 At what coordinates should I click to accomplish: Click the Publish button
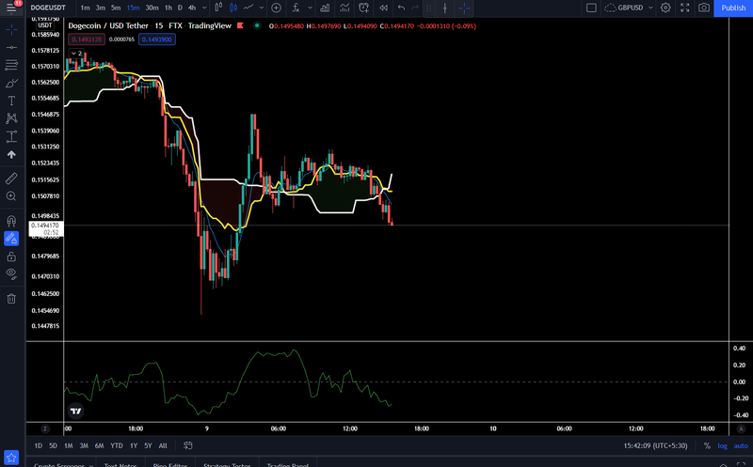733,8
